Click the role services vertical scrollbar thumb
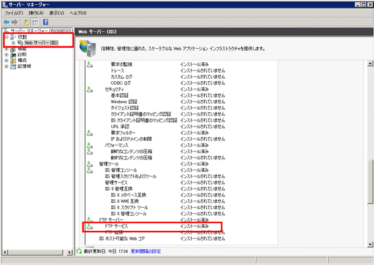Viewport: 374px width, 265px height. coord(370,181)
